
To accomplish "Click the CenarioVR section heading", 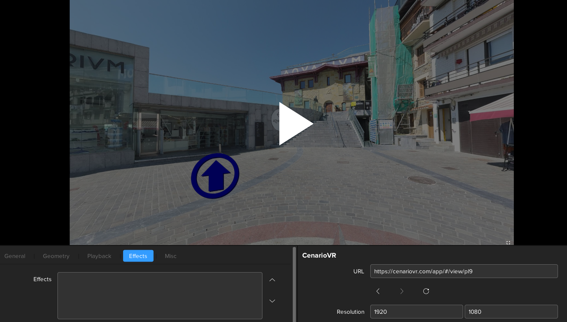I will point(319,256).
